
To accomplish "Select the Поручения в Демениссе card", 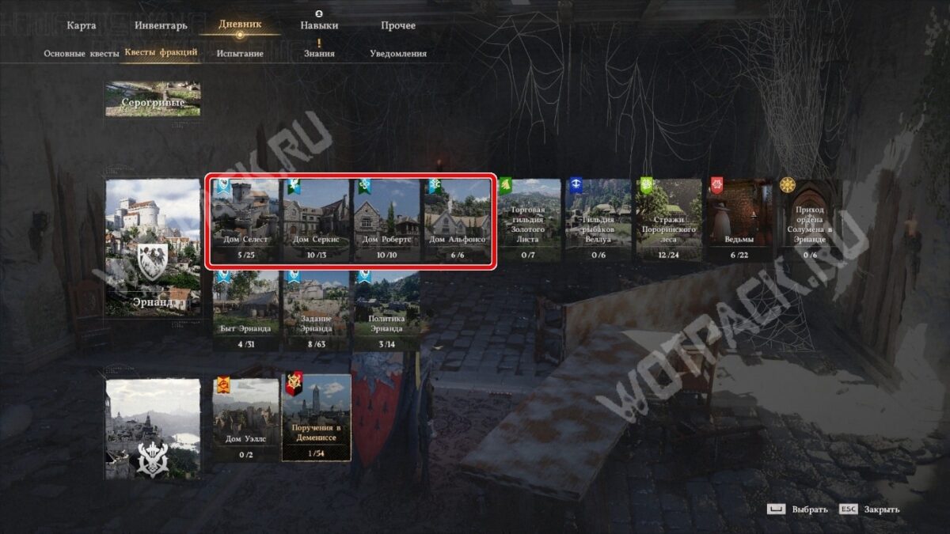I will coord(316,417).
